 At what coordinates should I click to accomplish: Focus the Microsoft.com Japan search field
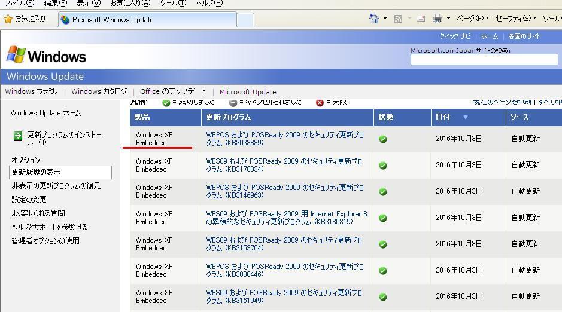click(x=484, y=59)
